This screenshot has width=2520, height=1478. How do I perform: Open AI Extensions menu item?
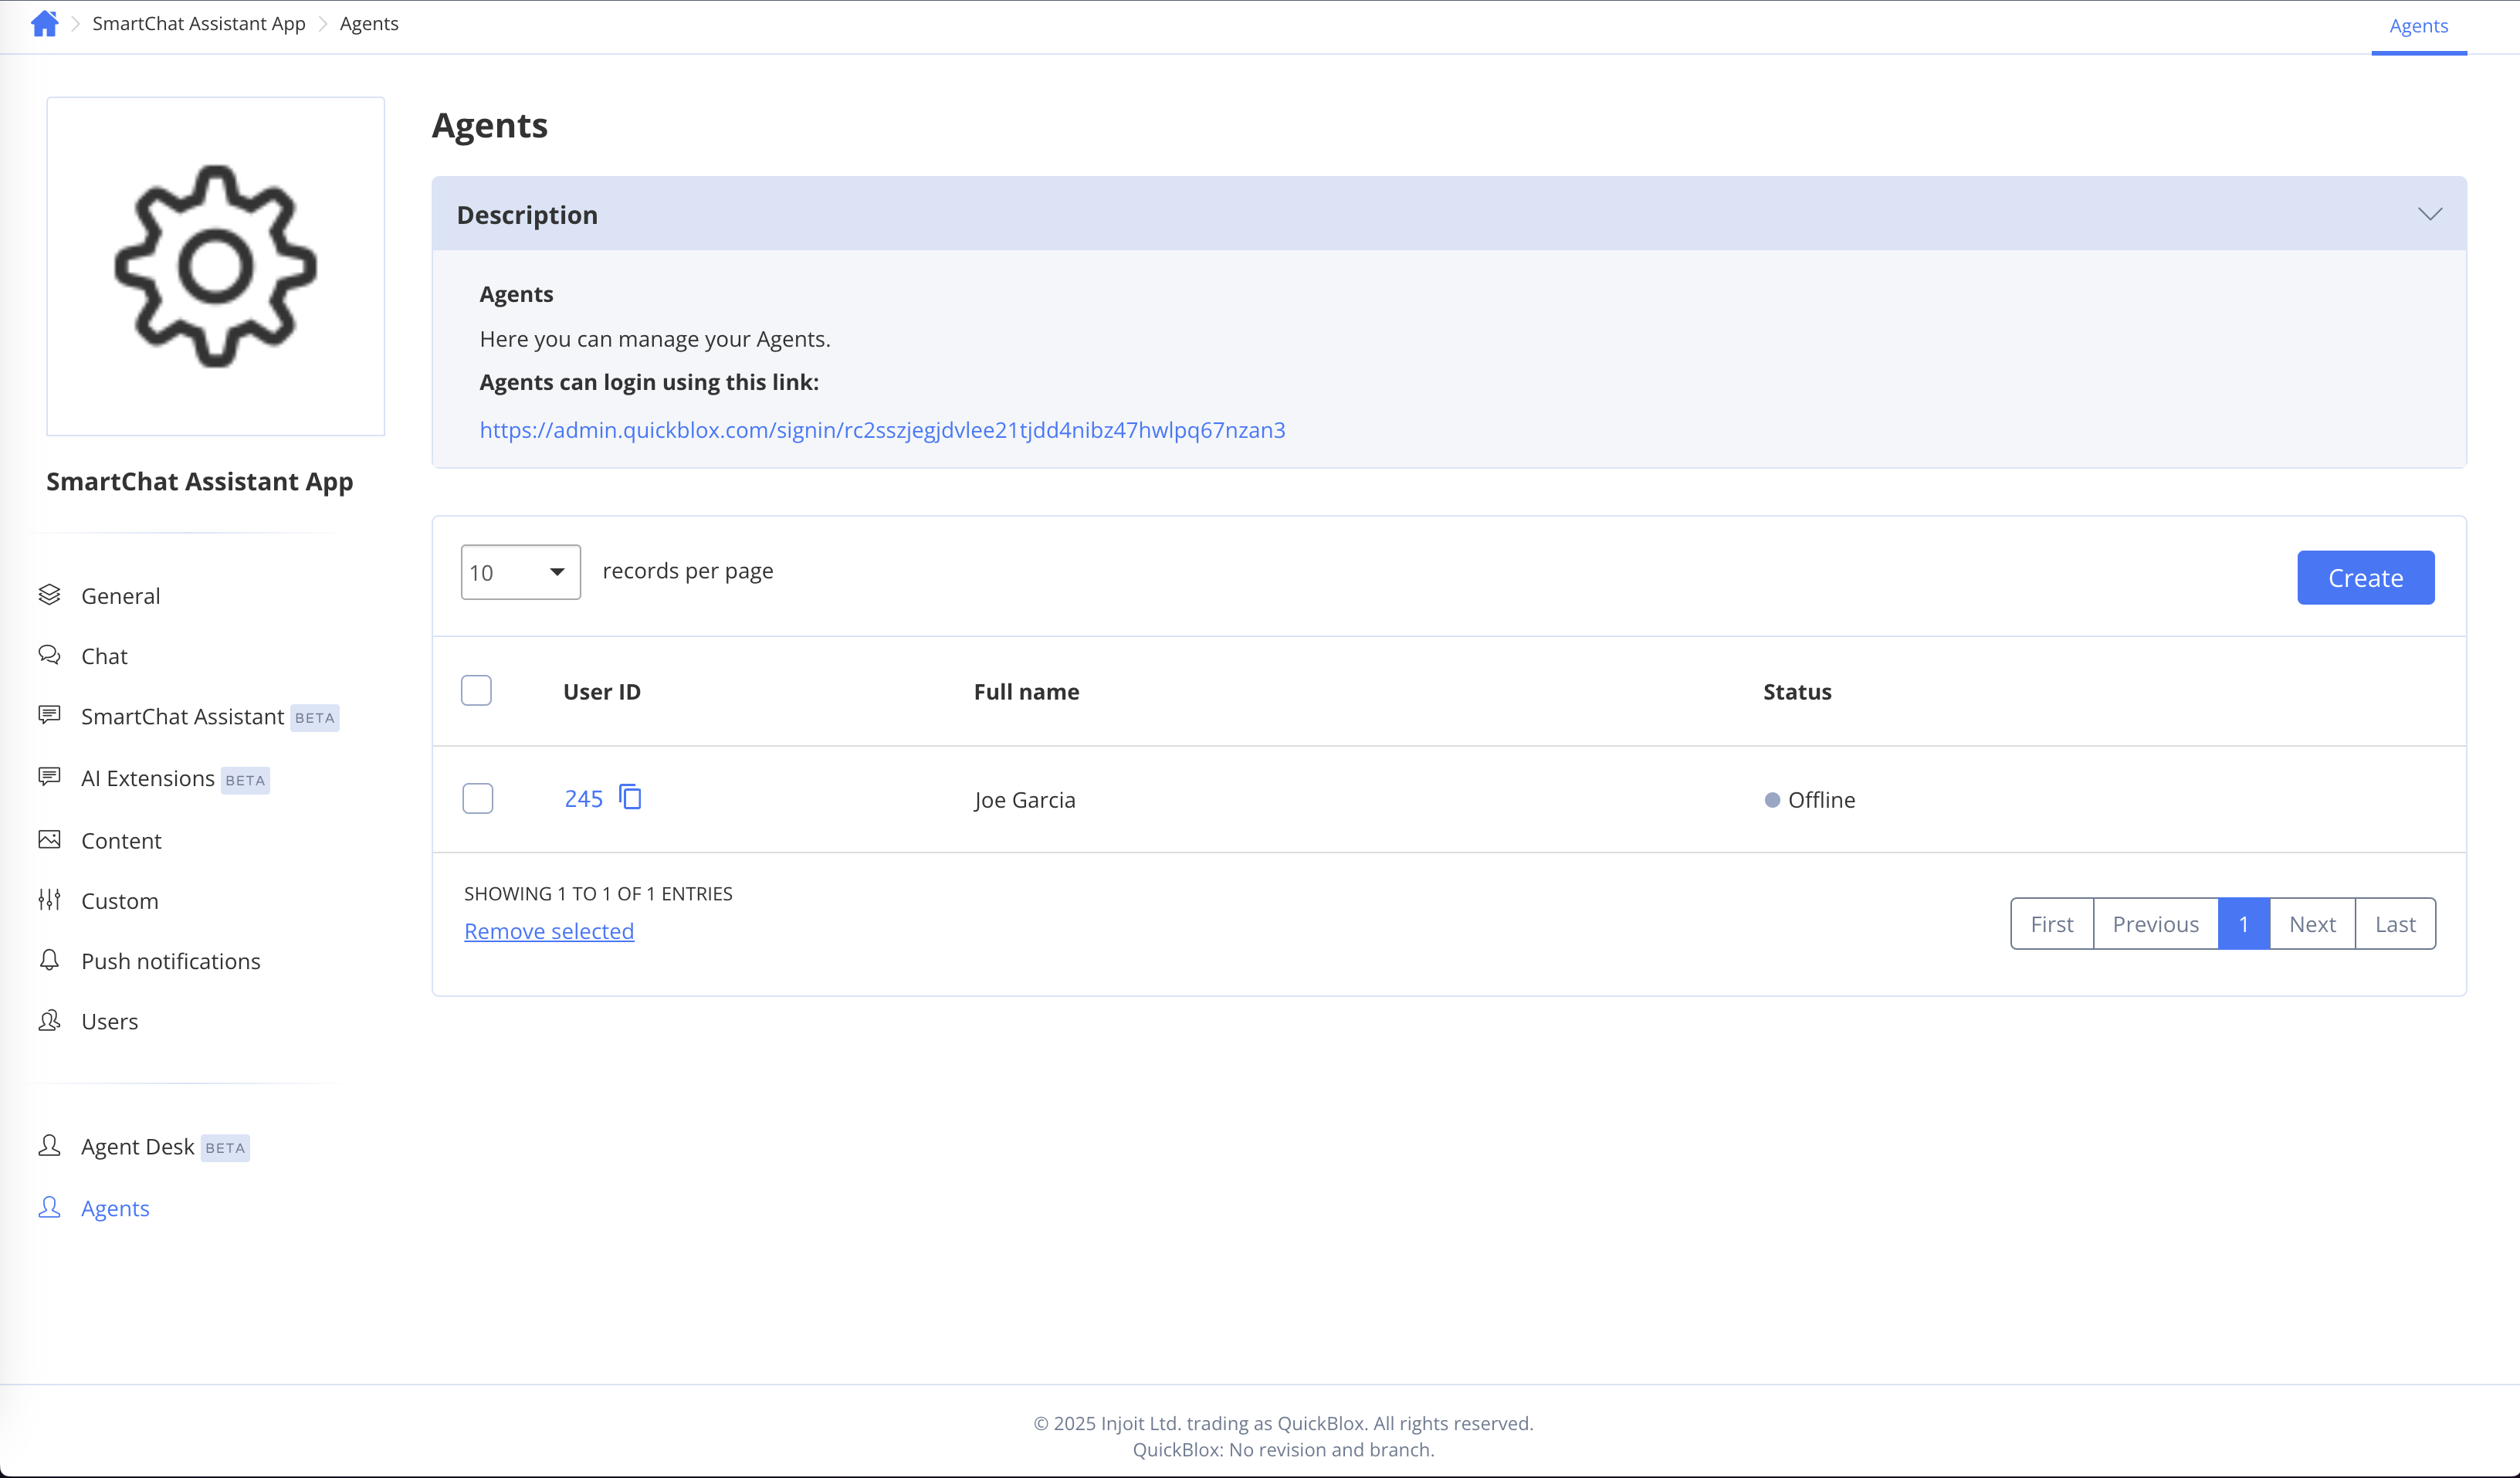tap(148, 779)
